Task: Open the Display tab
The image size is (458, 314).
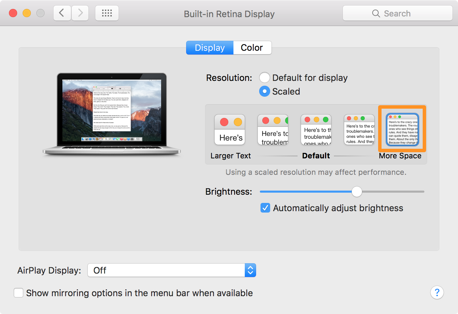Action: 209,48
